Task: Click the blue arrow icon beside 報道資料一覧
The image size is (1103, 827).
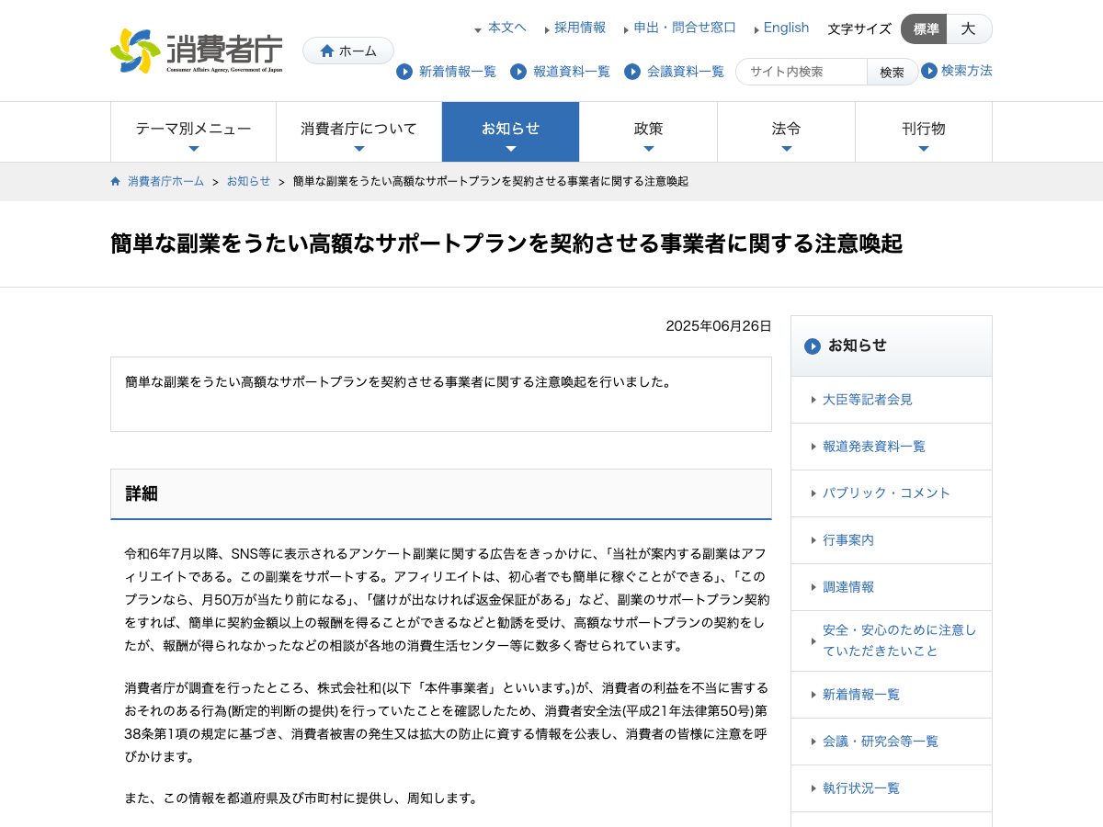Action: pyautogui.click(x=518, y=72)
